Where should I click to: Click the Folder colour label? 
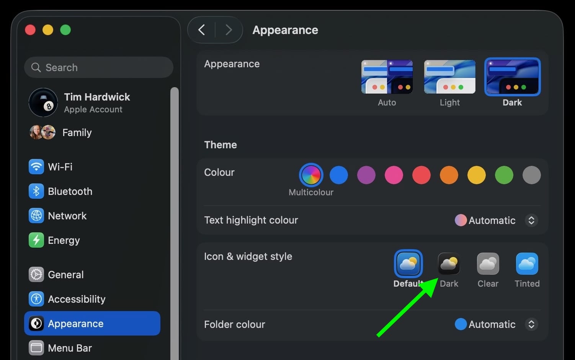[x=235, y=324]
